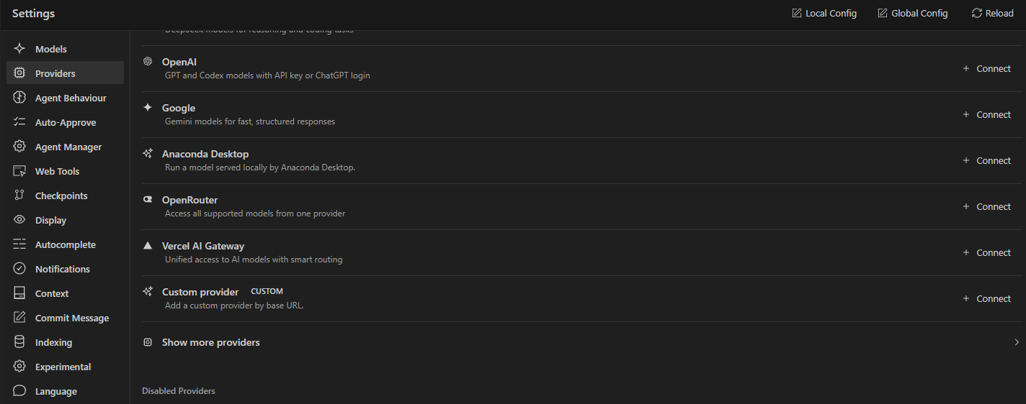Image resolution: width=1026 pixels, height=404 pixels.
Task: Click the CUSTOM badge label
Action: coord(267,292)
